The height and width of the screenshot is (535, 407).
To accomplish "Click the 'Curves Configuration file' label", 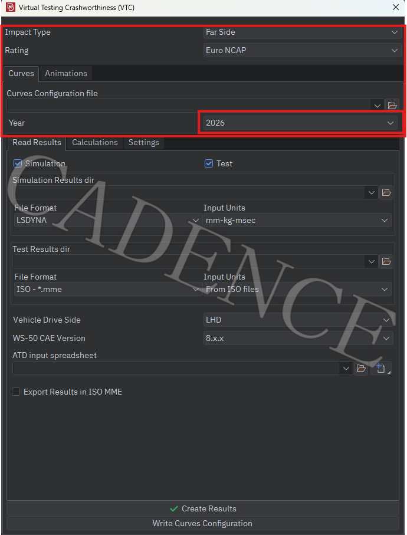I will pos(52,93).
